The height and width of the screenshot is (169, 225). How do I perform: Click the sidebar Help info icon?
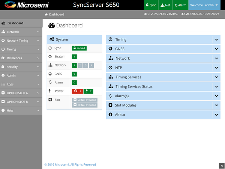tap(3, 110)
